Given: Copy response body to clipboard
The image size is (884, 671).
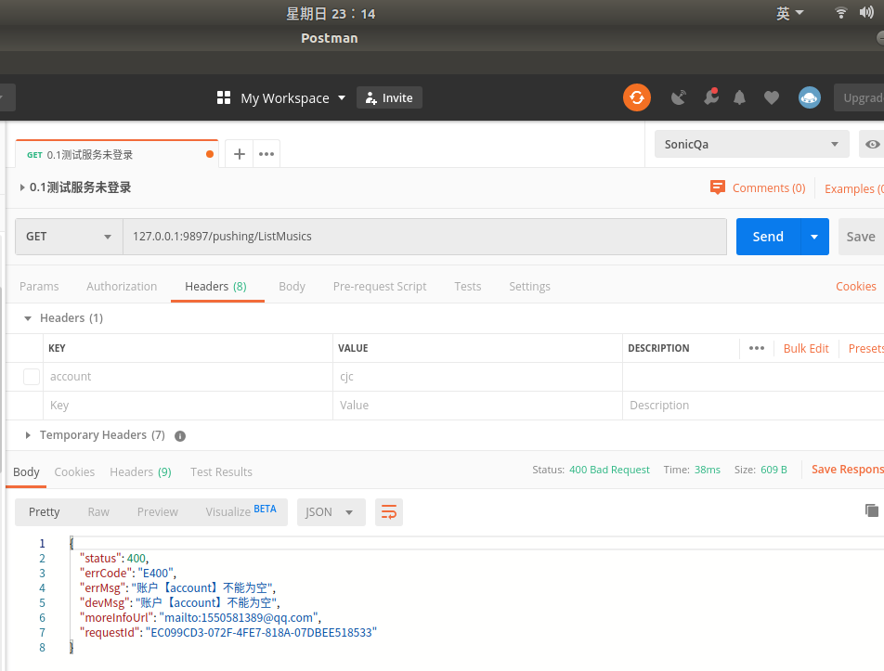Looking at the screenshot, I should click(x=872, y=510).
